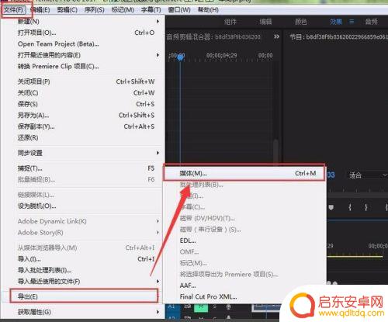
Task: Open the 剪辑(C) menu
Action: coord(68,10)
